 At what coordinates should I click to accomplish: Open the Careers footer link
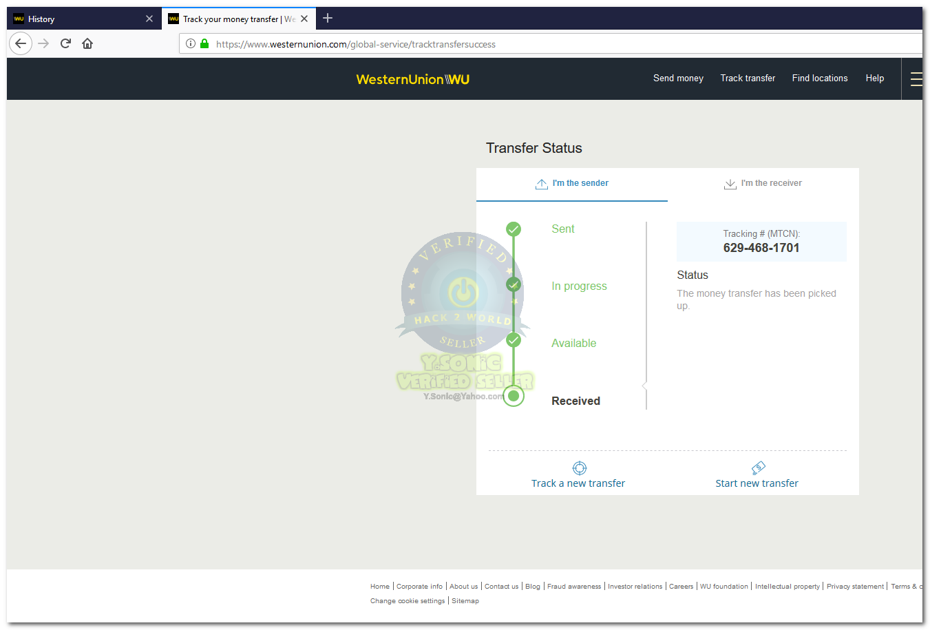point(681,587)
